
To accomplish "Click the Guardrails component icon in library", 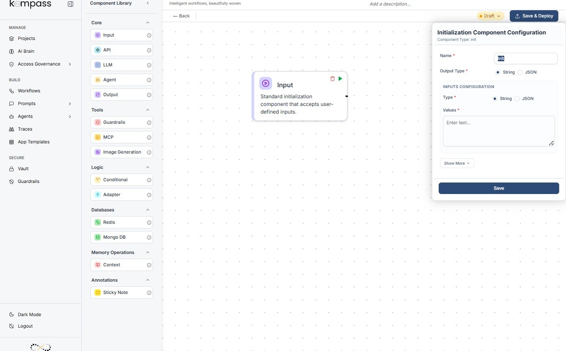I will point(98,122).
